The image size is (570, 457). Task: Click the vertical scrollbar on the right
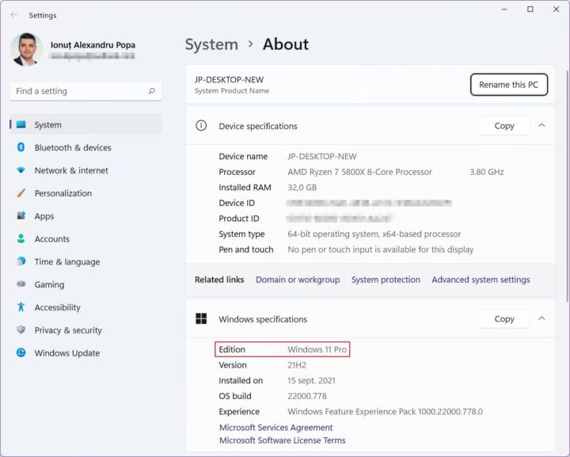tap(567, 185)
